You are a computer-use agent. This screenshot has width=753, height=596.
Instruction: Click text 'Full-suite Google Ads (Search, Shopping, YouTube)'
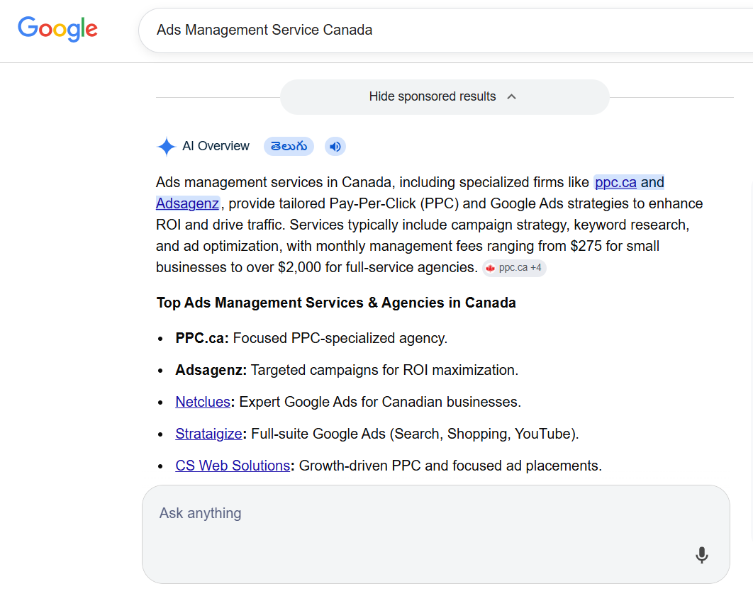click(x=415, y=434)
